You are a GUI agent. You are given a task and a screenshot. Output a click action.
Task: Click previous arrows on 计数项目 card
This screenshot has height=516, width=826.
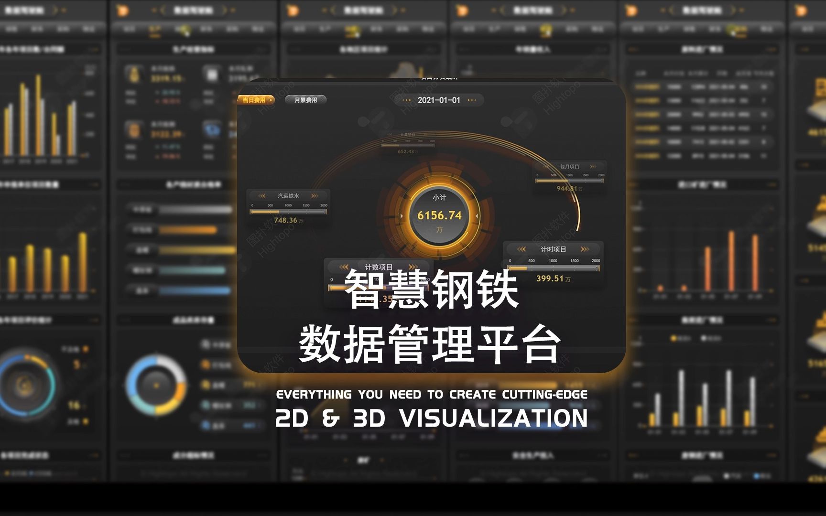pyautogui.click(x=344, y=267)
